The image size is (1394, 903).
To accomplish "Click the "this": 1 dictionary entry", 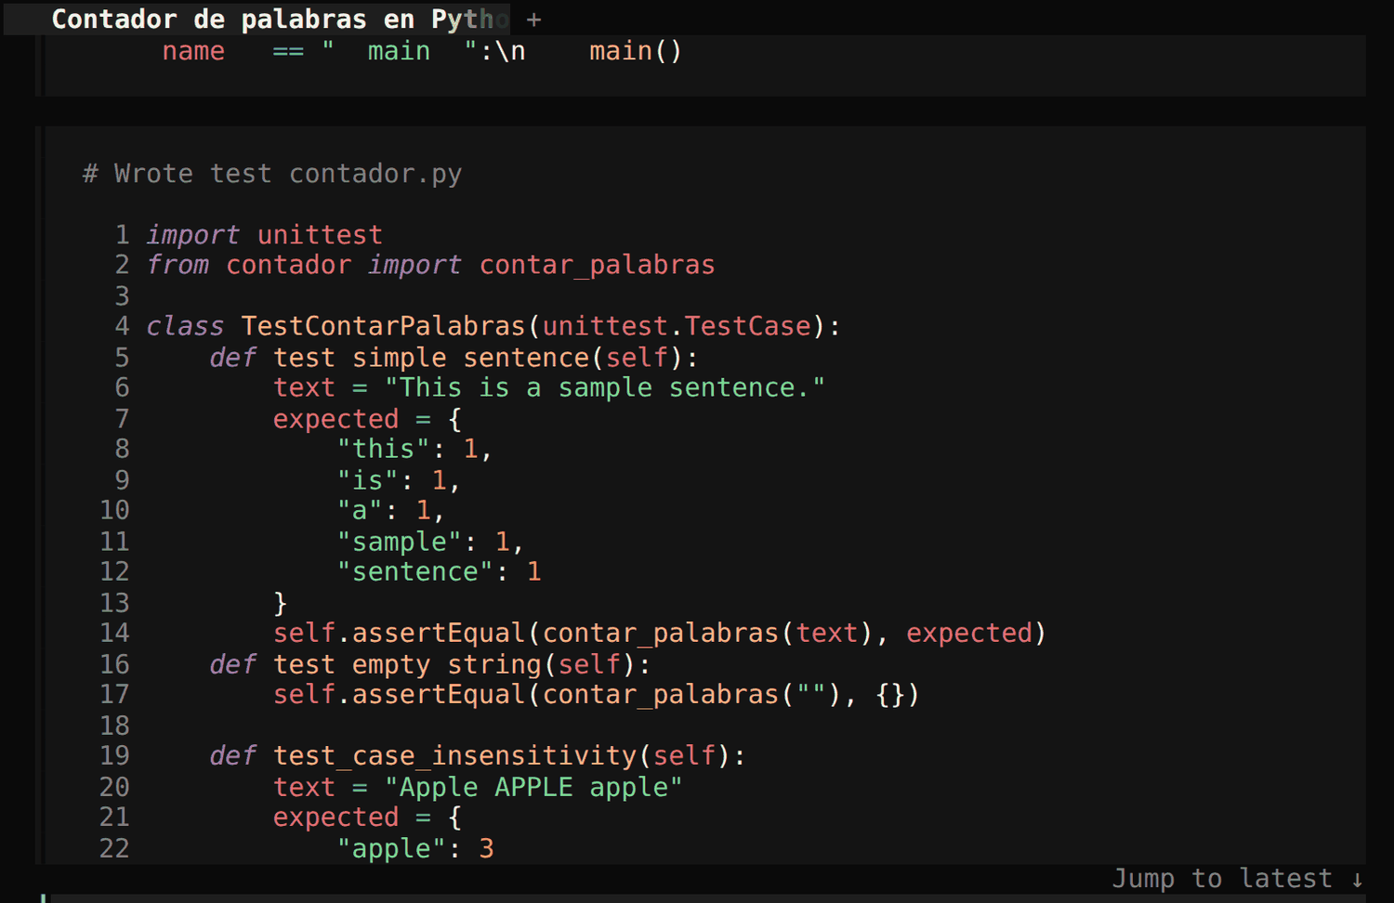I will pos(414,449).
